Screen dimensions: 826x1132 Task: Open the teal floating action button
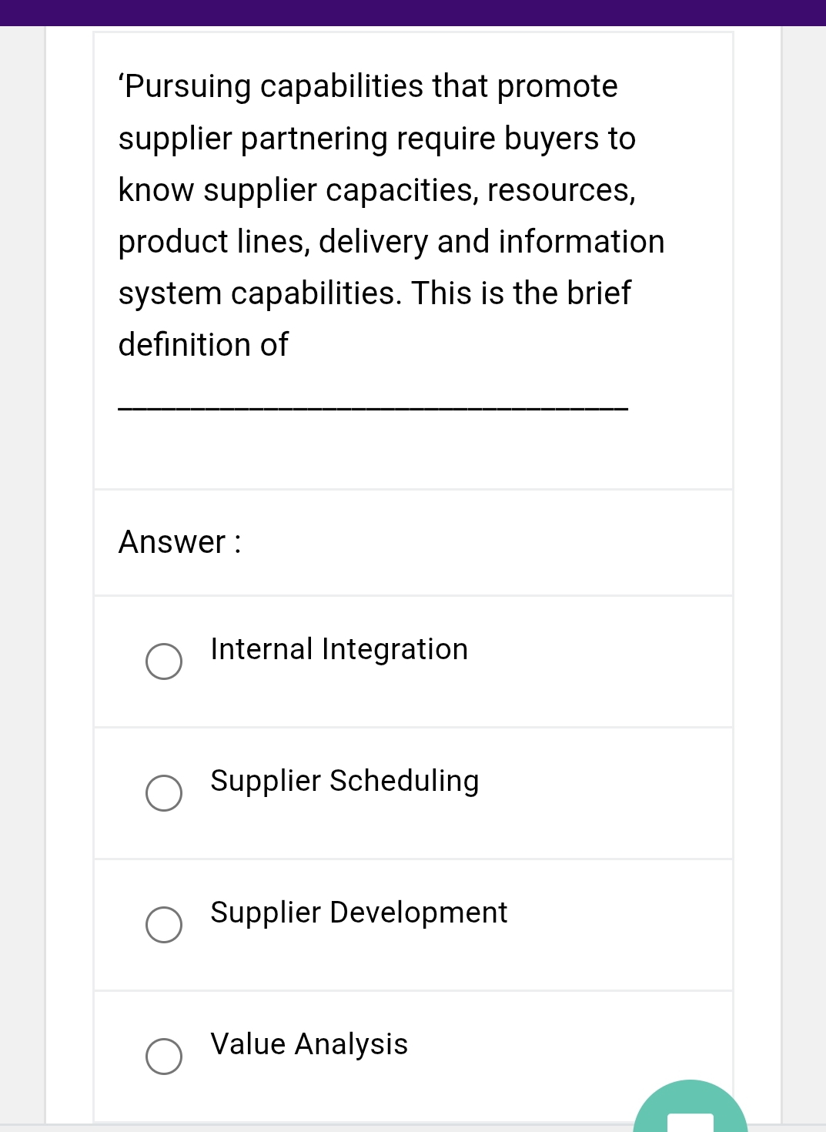[x=690, y=1113]
